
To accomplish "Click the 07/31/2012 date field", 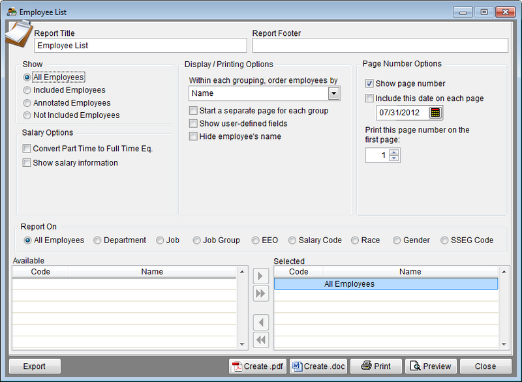I will (x=403, y=113).
